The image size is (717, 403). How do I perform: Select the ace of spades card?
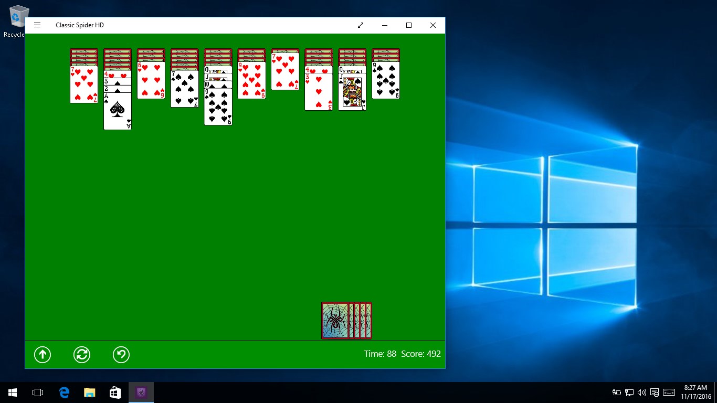(118, 111)
